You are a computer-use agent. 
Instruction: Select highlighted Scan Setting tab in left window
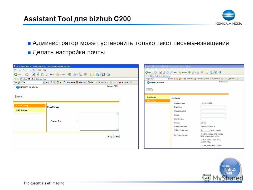click(30, 106)
